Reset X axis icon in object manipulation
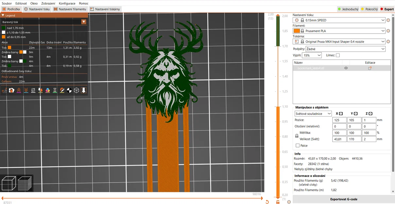This screenshot has height=204, width=395. coord(341,114)
